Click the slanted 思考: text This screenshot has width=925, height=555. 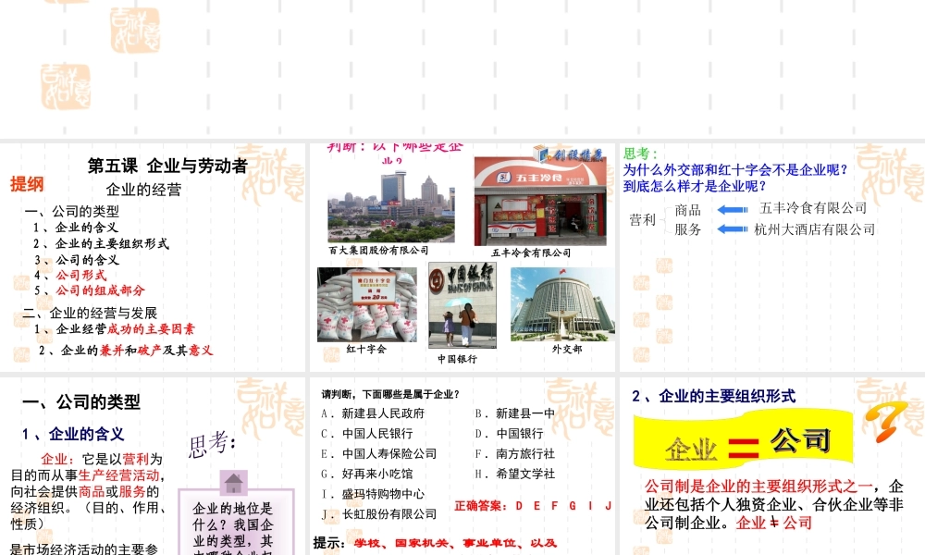213,444
